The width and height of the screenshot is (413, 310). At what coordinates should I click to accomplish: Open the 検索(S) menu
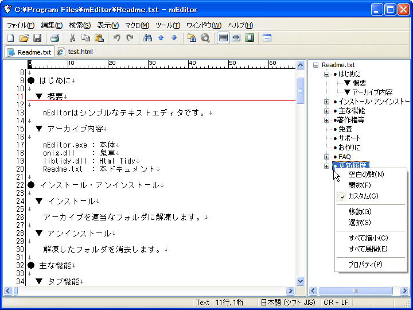80,25
